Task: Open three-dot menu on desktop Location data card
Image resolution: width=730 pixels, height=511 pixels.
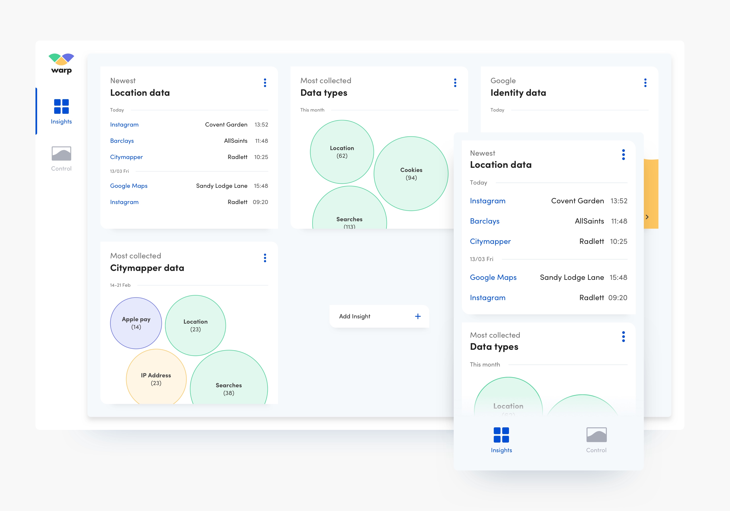Action: click(265, 83)
